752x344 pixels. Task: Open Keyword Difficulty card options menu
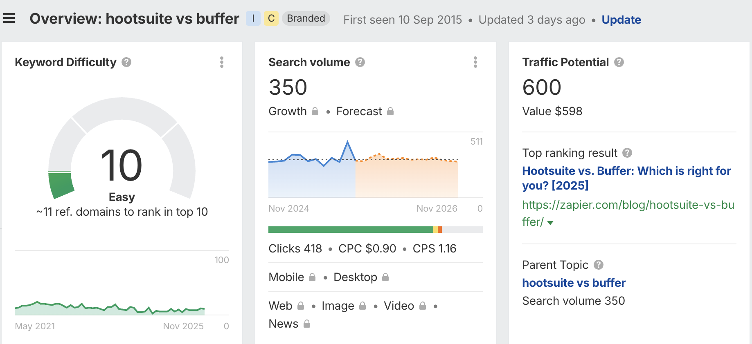[x=222, y=62]
